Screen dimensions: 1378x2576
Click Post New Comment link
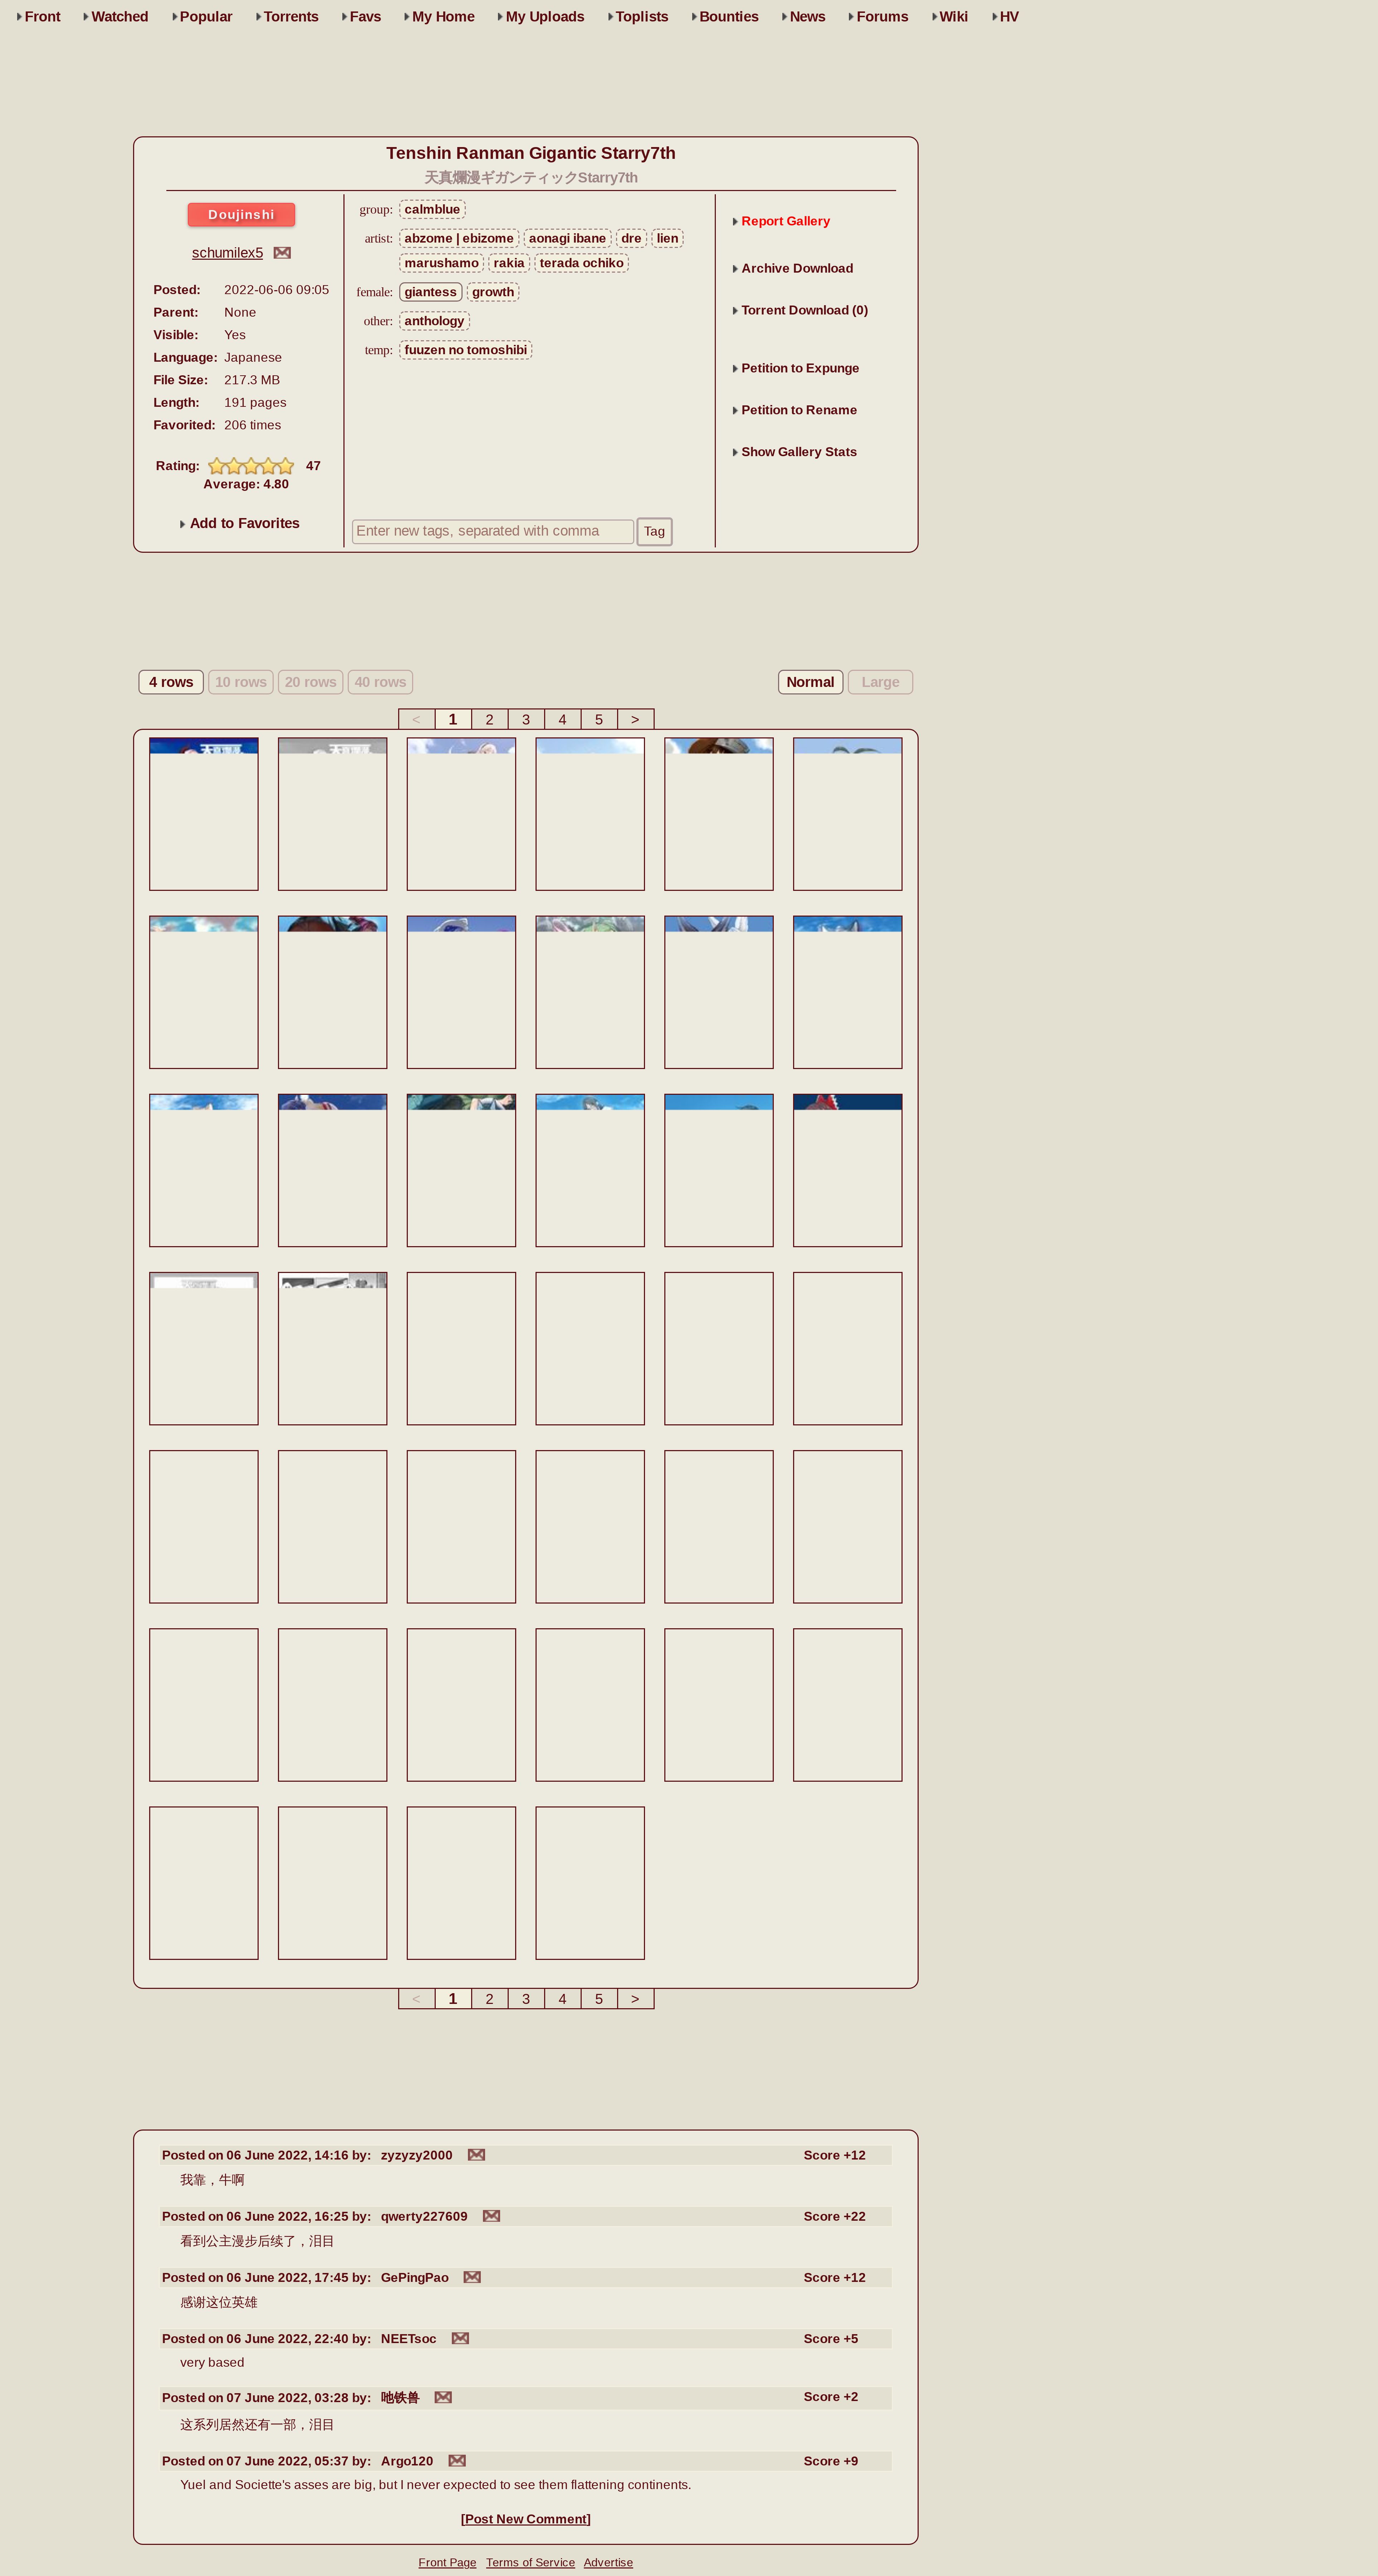click(526, 2519)
